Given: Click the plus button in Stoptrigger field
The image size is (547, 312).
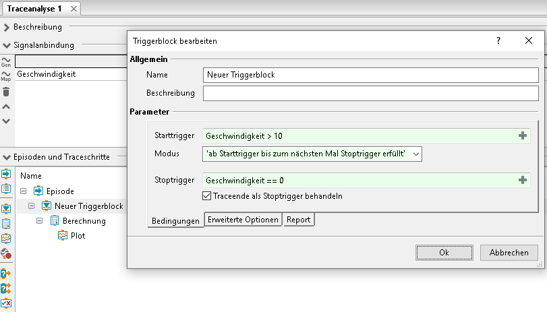Looking at the screenshot, I should point(522,180).
